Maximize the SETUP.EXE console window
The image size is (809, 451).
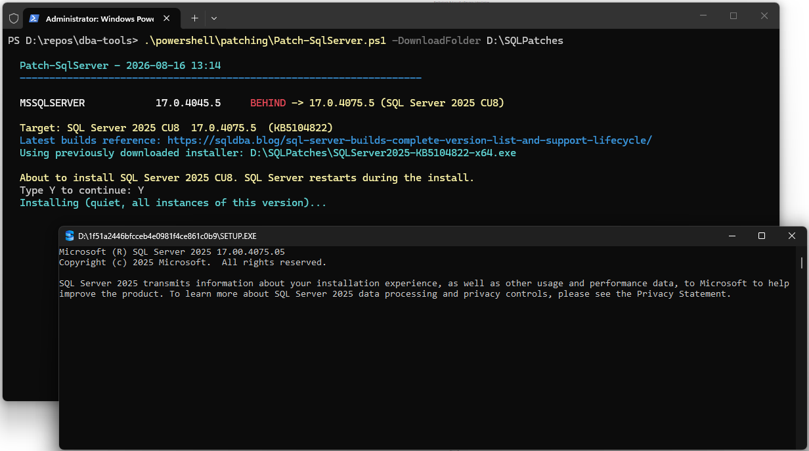pos(761,236)
